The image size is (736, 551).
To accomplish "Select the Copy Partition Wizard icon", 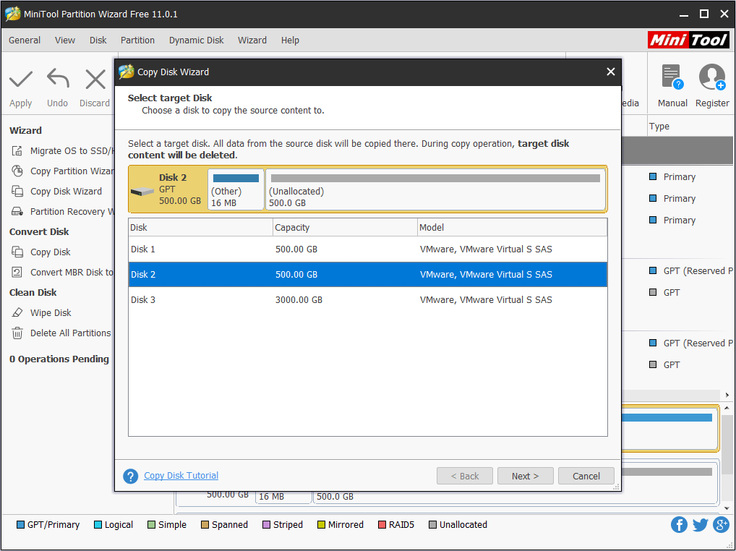I will [x=16, y=171].
